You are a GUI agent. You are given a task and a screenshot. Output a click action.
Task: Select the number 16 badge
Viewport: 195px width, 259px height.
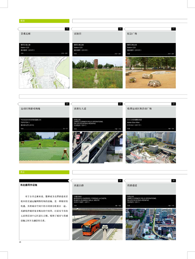coord(120,29)
